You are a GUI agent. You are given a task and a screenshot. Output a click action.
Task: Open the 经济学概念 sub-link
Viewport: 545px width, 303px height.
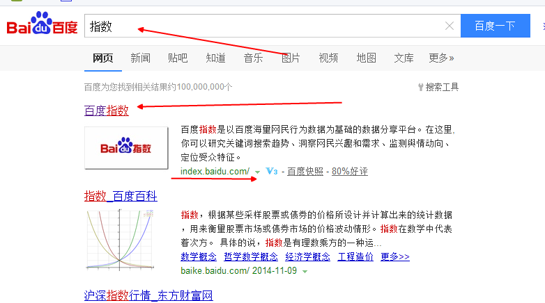[307, 257]
